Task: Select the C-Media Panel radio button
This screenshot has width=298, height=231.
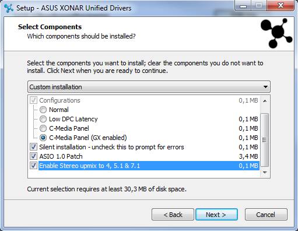Action: (x=43, y=128)
